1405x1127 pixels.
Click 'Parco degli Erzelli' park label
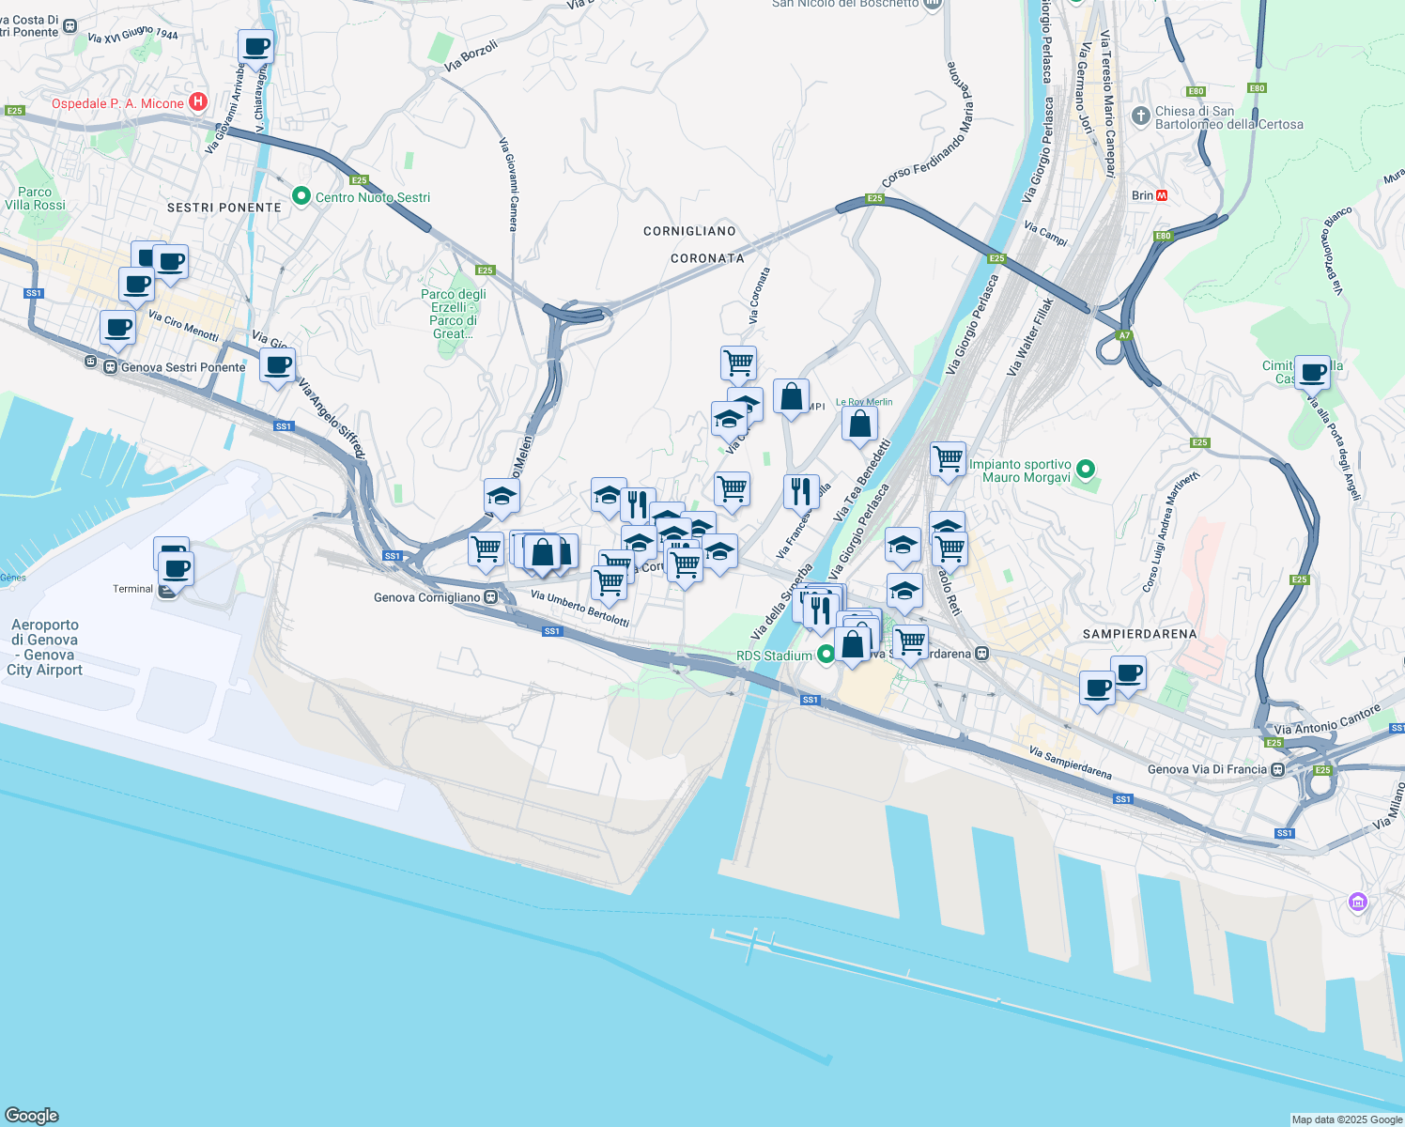click(x=454, y=314)
